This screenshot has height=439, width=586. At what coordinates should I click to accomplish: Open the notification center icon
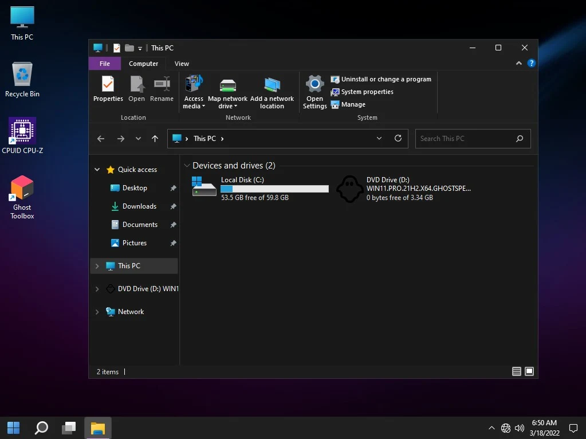click(573, 428)
